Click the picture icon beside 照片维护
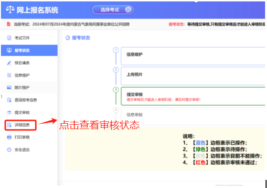The height and width of the screenshot is (188, 267). pyautogui.click(x=9, y=88)
